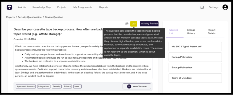Open the Terms of Use.docx source
This screenshot has height=95, width=233.
195,78
